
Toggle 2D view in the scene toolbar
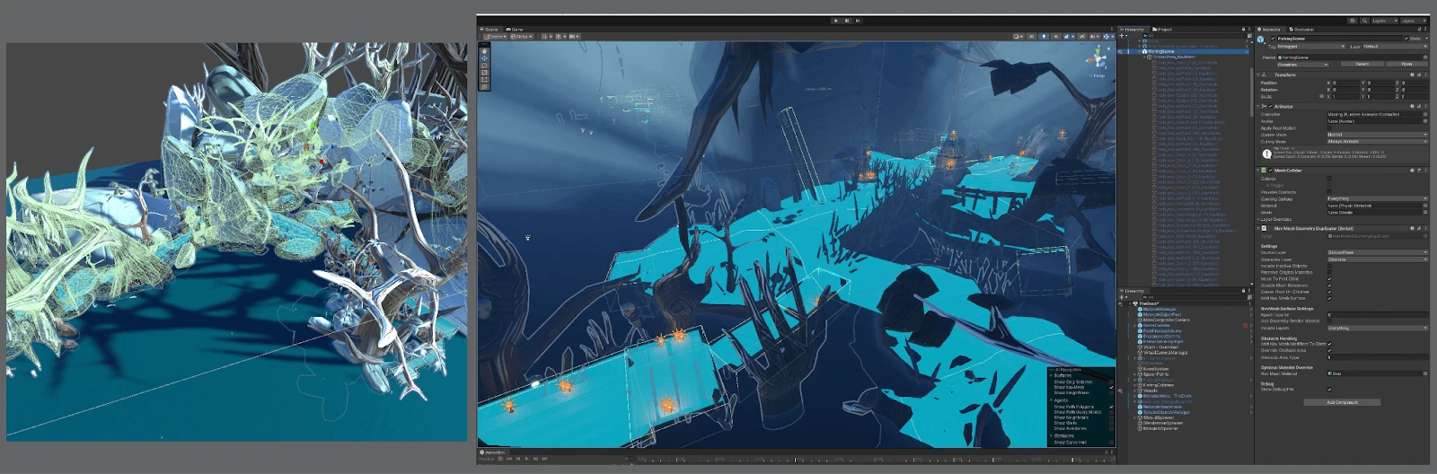tap(1031, 37)
